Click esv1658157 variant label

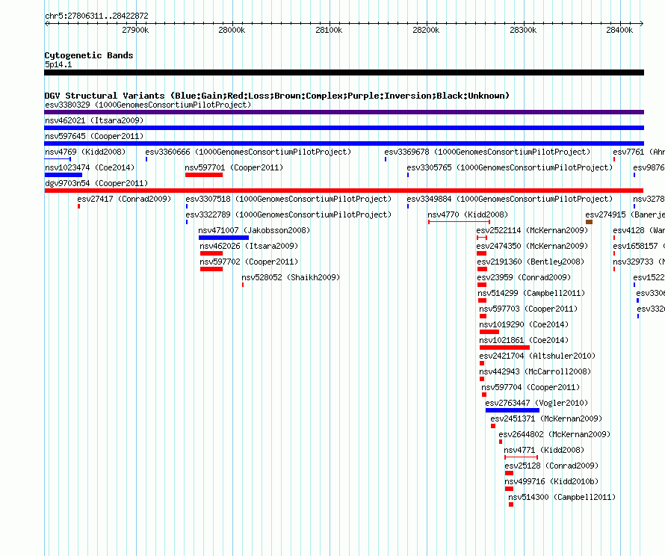639,246
